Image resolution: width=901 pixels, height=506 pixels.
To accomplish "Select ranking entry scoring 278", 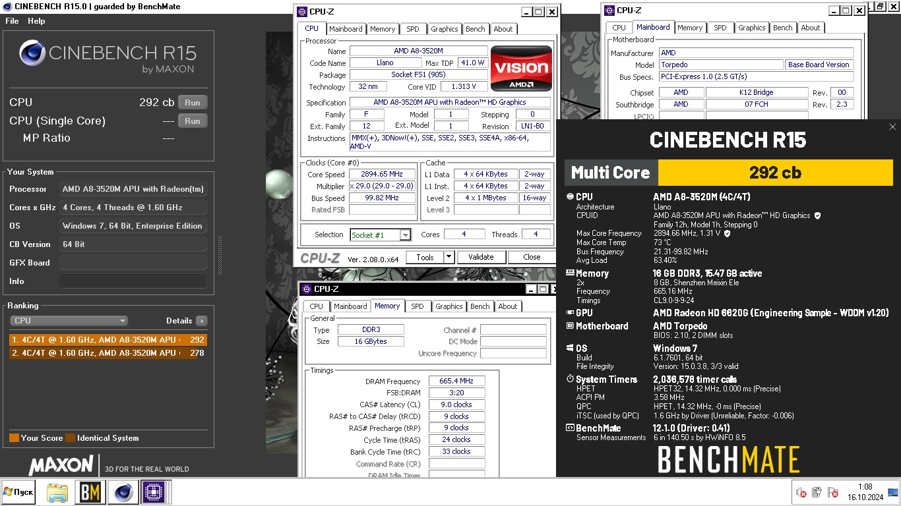I will (108, 353).
